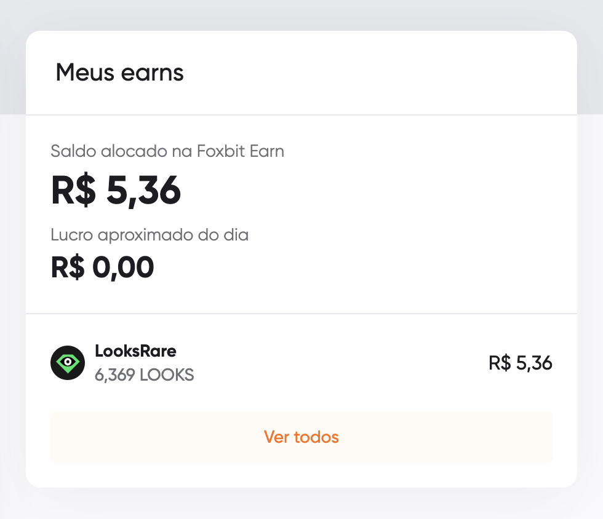Select the LooksRare asset name
603x519 pixels.
click(x=135, y=351)
